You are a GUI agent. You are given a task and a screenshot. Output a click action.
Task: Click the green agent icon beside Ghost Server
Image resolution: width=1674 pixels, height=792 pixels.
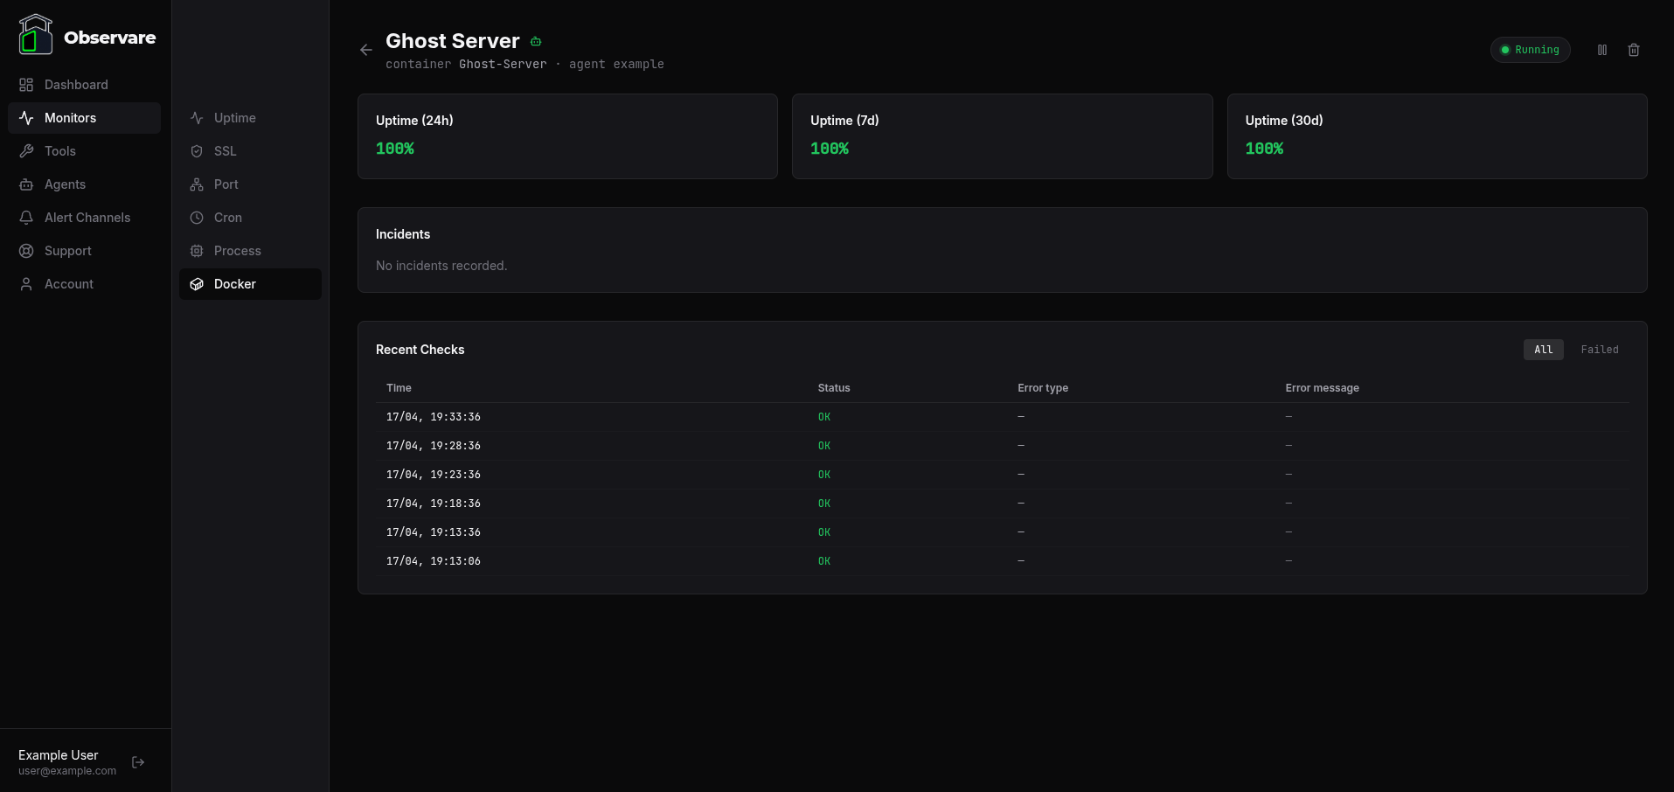coord(535,41)
